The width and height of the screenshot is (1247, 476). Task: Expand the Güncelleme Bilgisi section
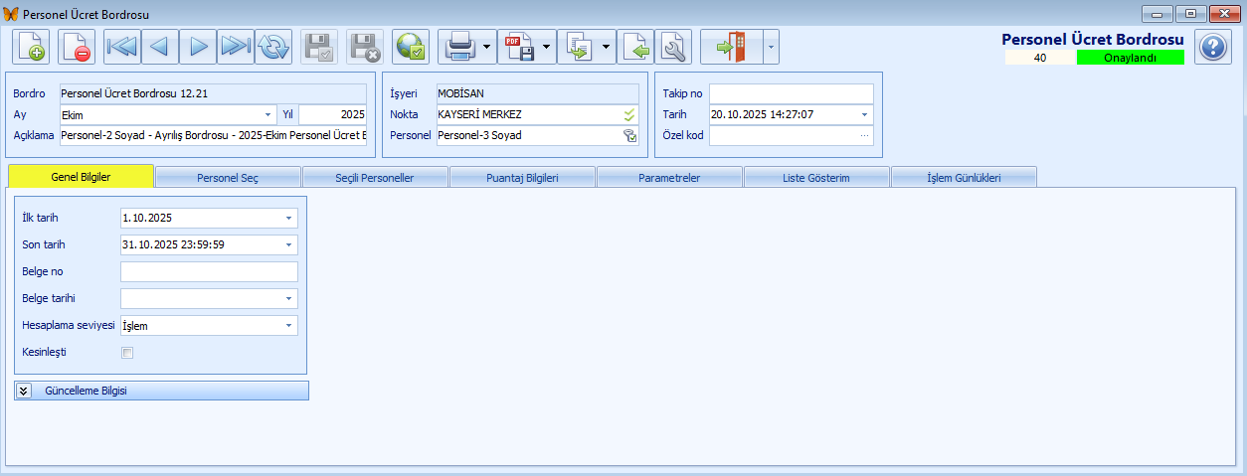(24, 391)
